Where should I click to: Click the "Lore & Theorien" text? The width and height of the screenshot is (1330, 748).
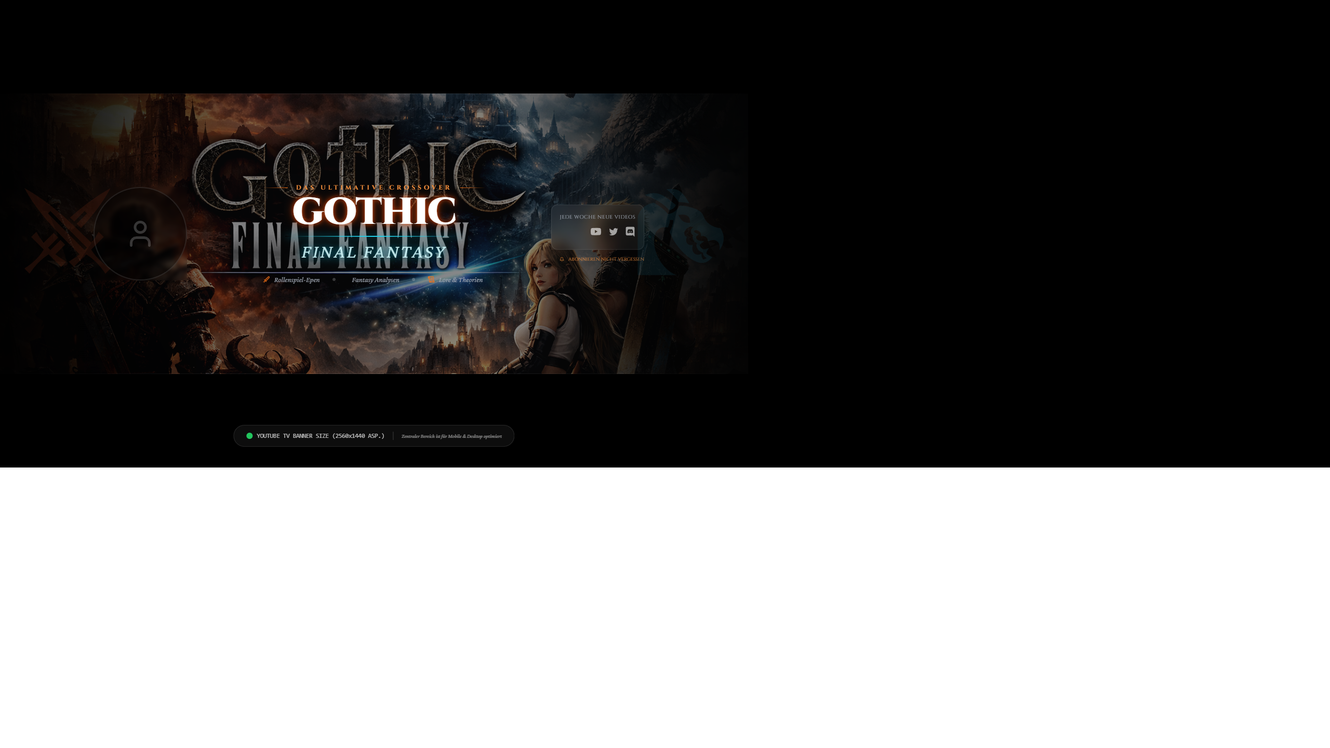(461, 280)
